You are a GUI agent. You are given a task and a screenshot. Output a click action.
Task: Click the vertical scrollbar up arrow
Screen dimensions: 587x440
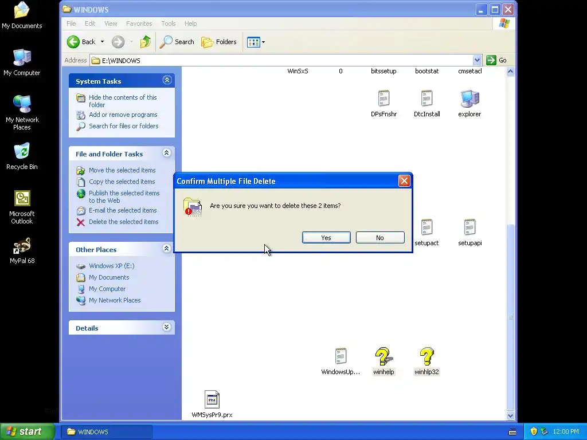tap(510, 72)
